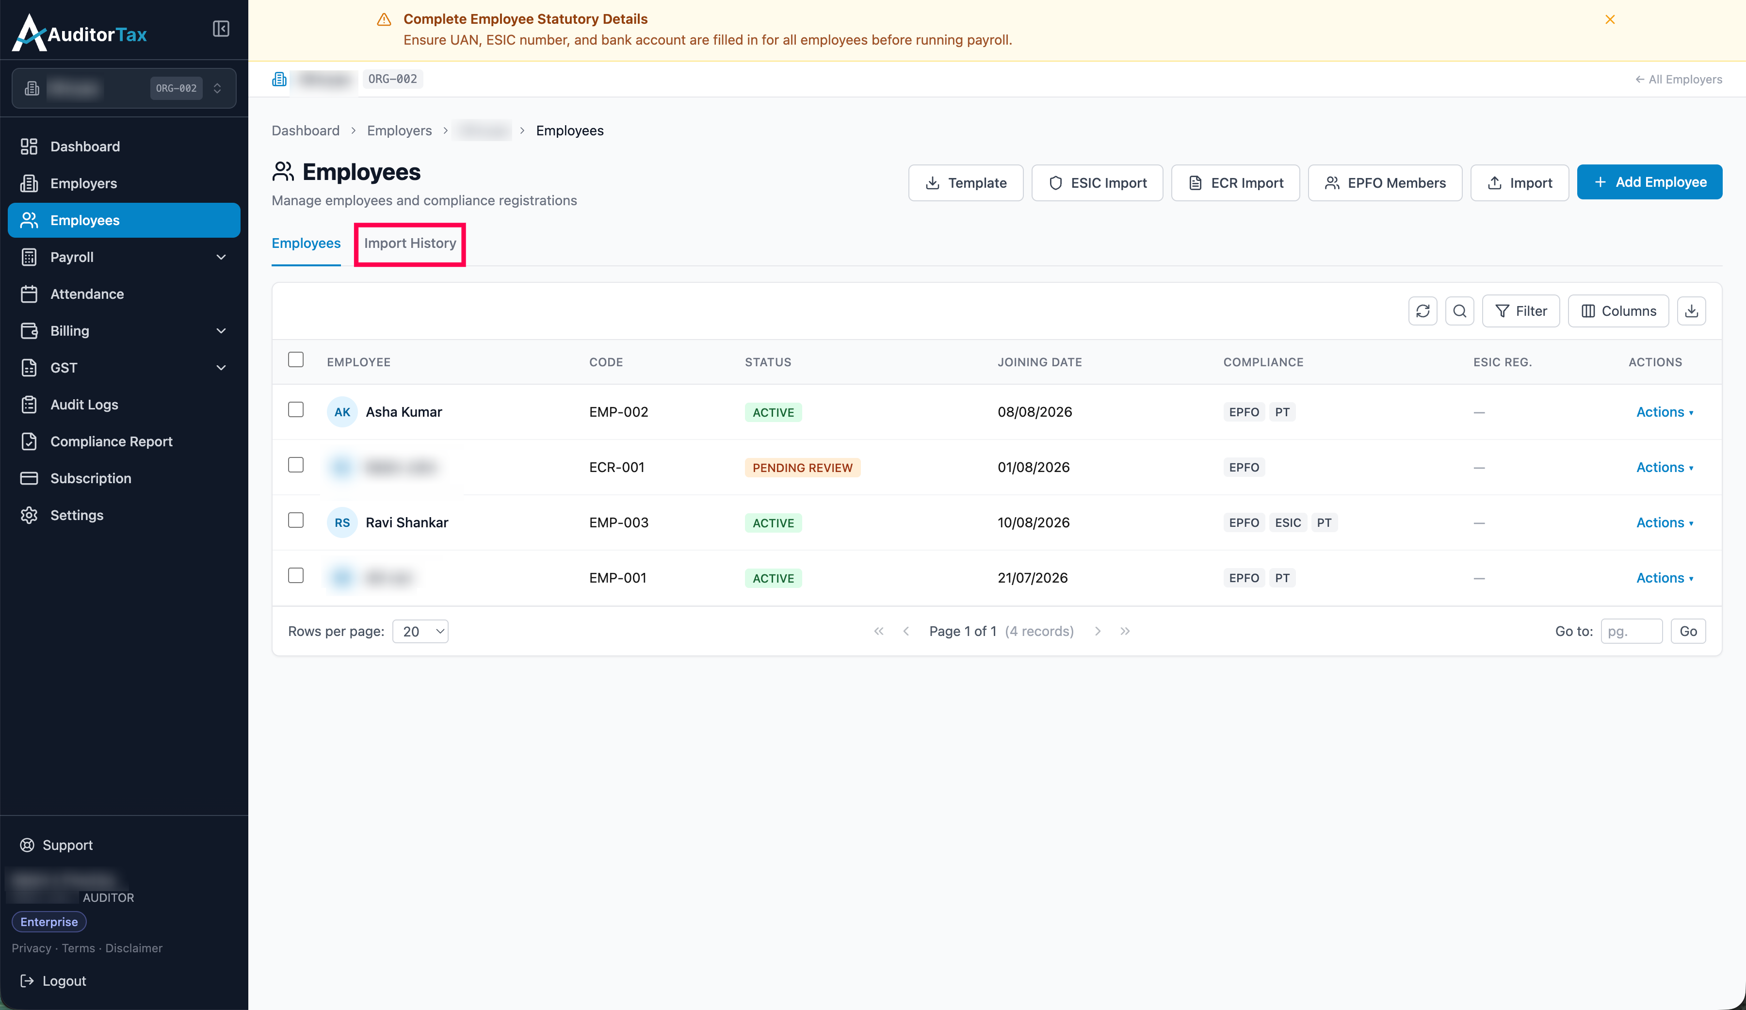Image resolution: width=1746 pixels, height=1010 pixels.
Task: Open Actions menu for Ravi Shankar
Action: 1664,522
